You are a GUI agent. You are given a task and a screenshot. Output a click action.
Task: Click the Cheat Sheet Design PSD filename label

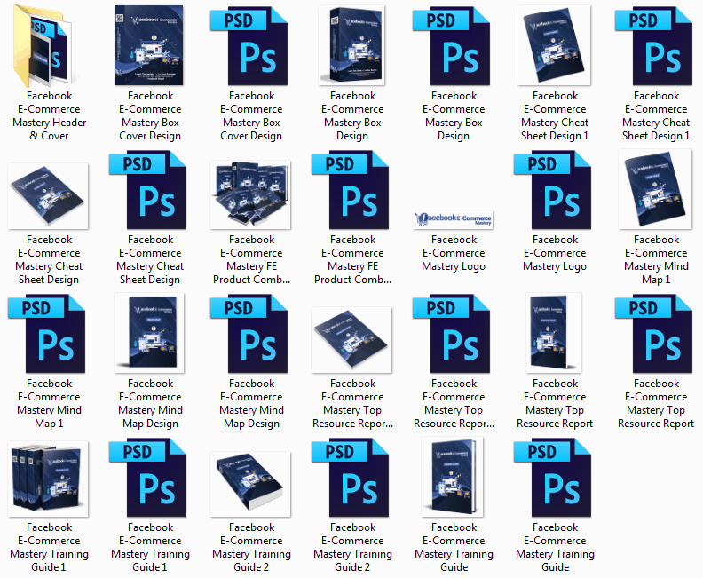(151, 259)
